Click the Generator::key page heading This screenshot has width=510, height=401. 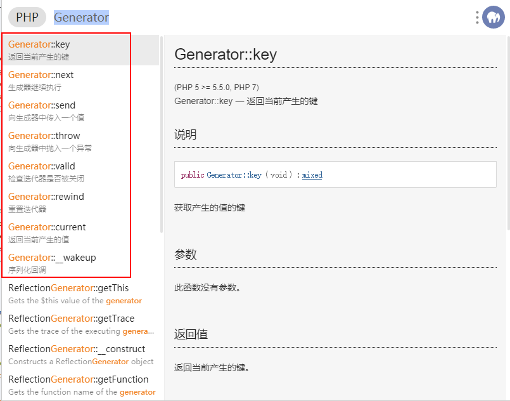[x=226, y=55]
